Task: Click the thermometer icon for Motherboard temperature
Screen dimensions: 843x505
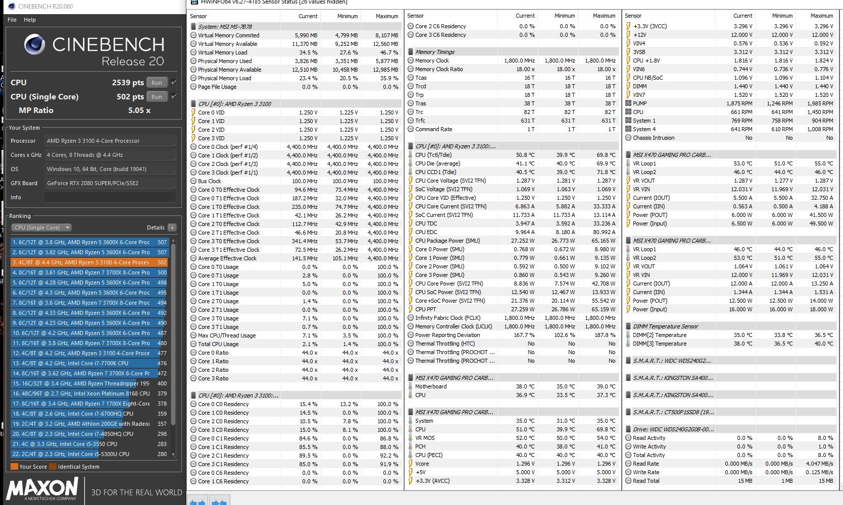Action: [x=411, y=386]
